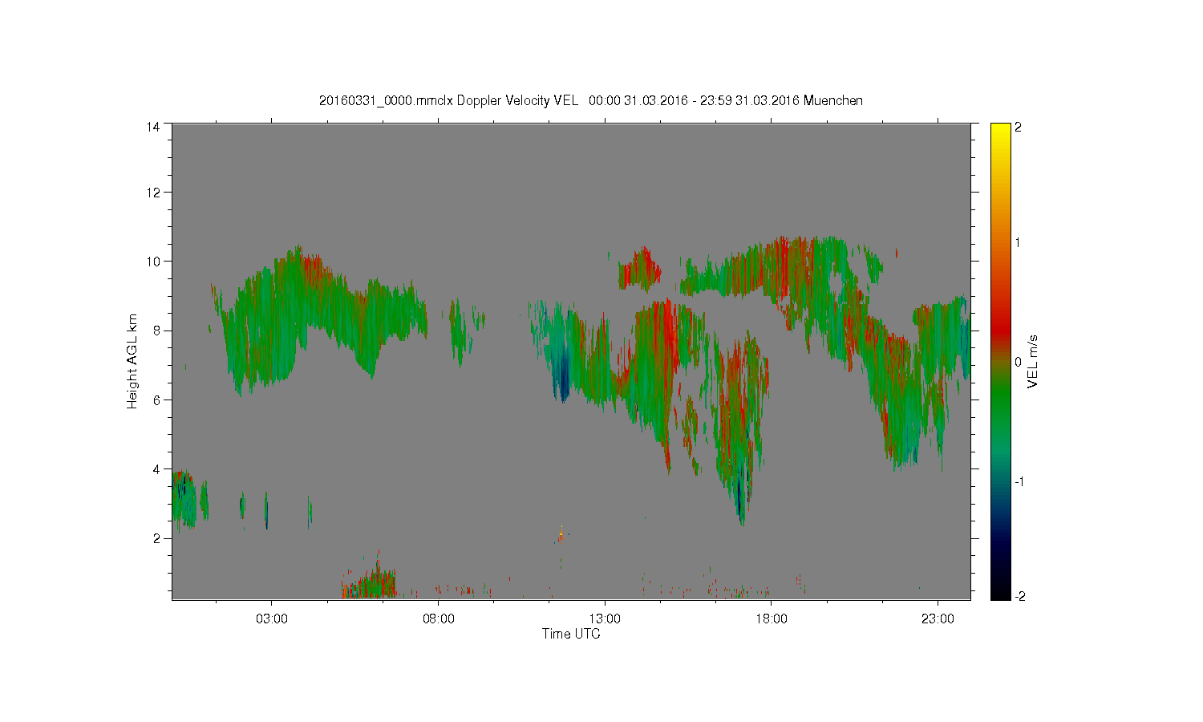This screenshot has width=1203, height=722.
Task: Click the 'VEL m/s' colorbar label
Action: 1034,362
